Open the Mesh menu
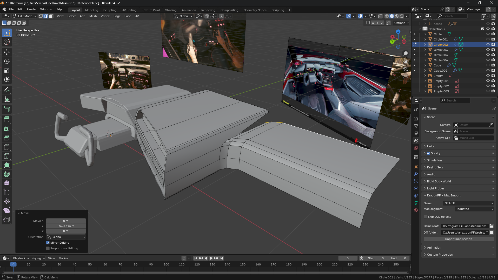 (93, 16)
